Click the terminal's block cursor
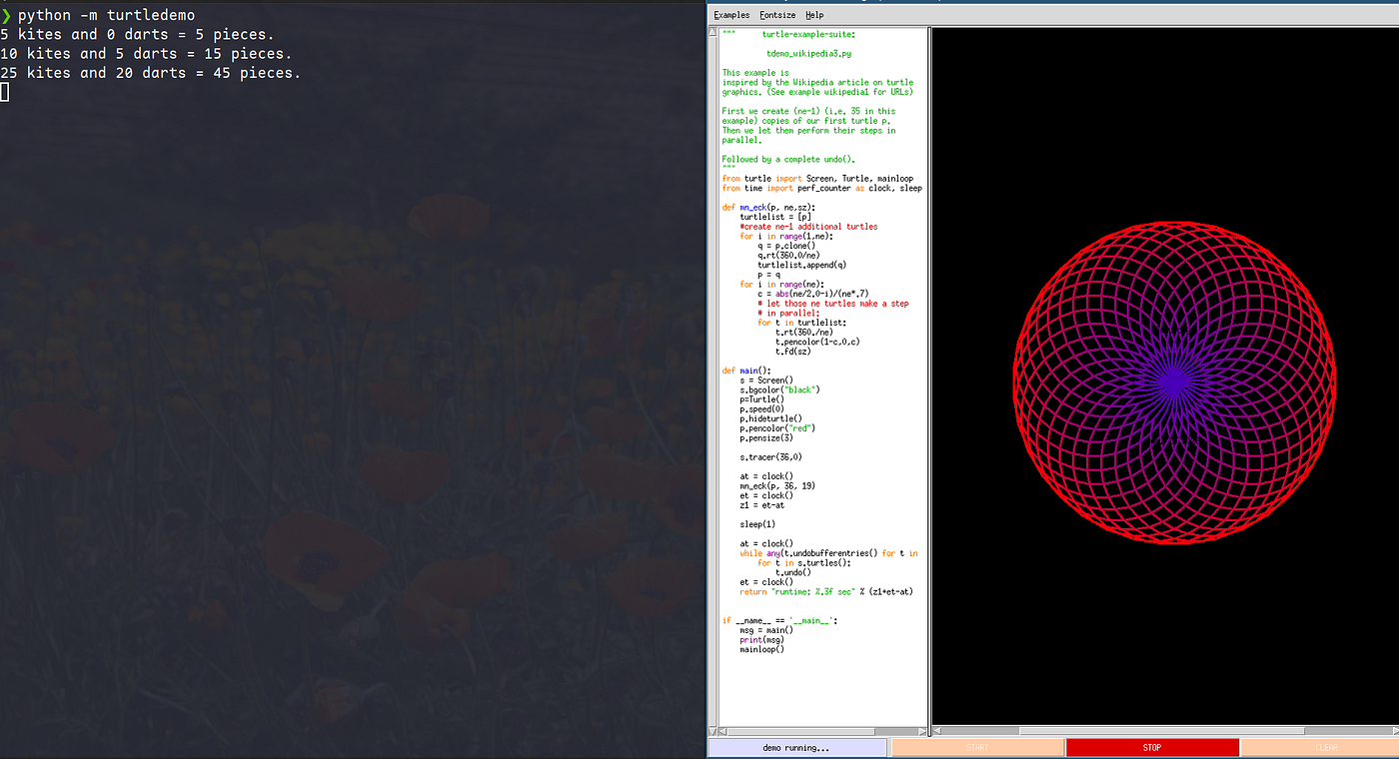 [5, 92]
